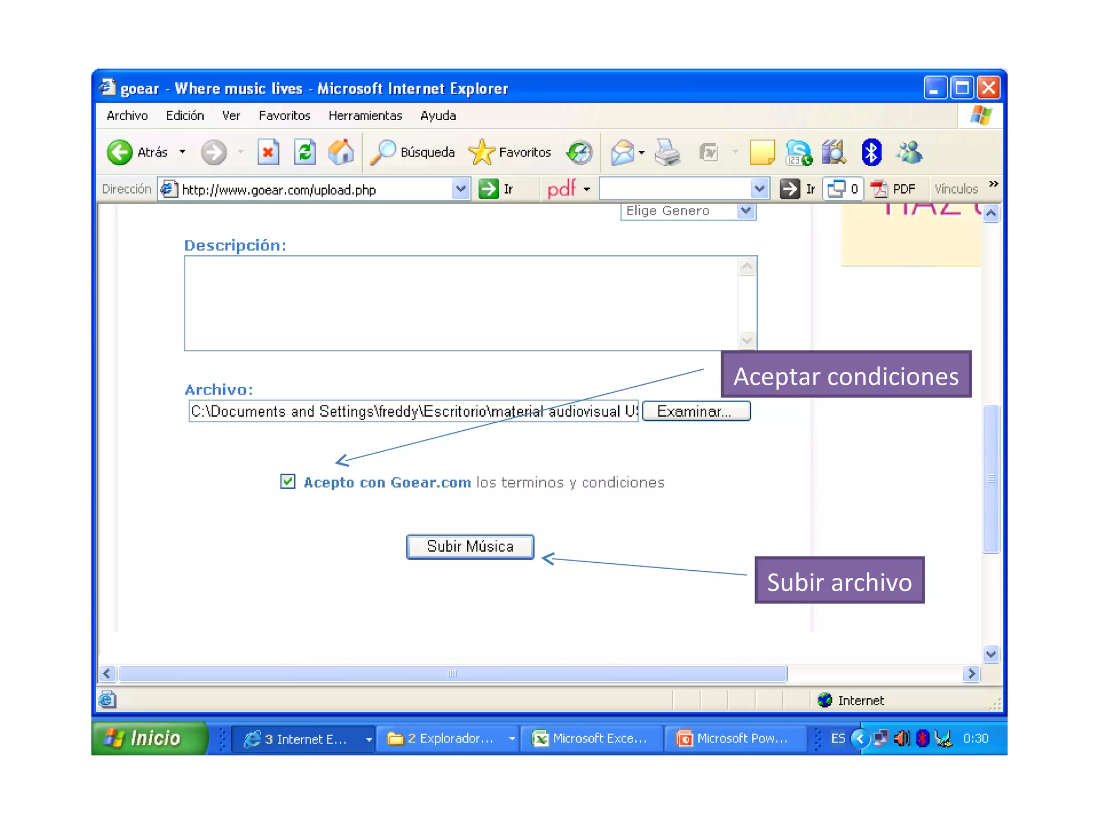Go to the Home page icon
1099x824 pixels.
point(341,152)
